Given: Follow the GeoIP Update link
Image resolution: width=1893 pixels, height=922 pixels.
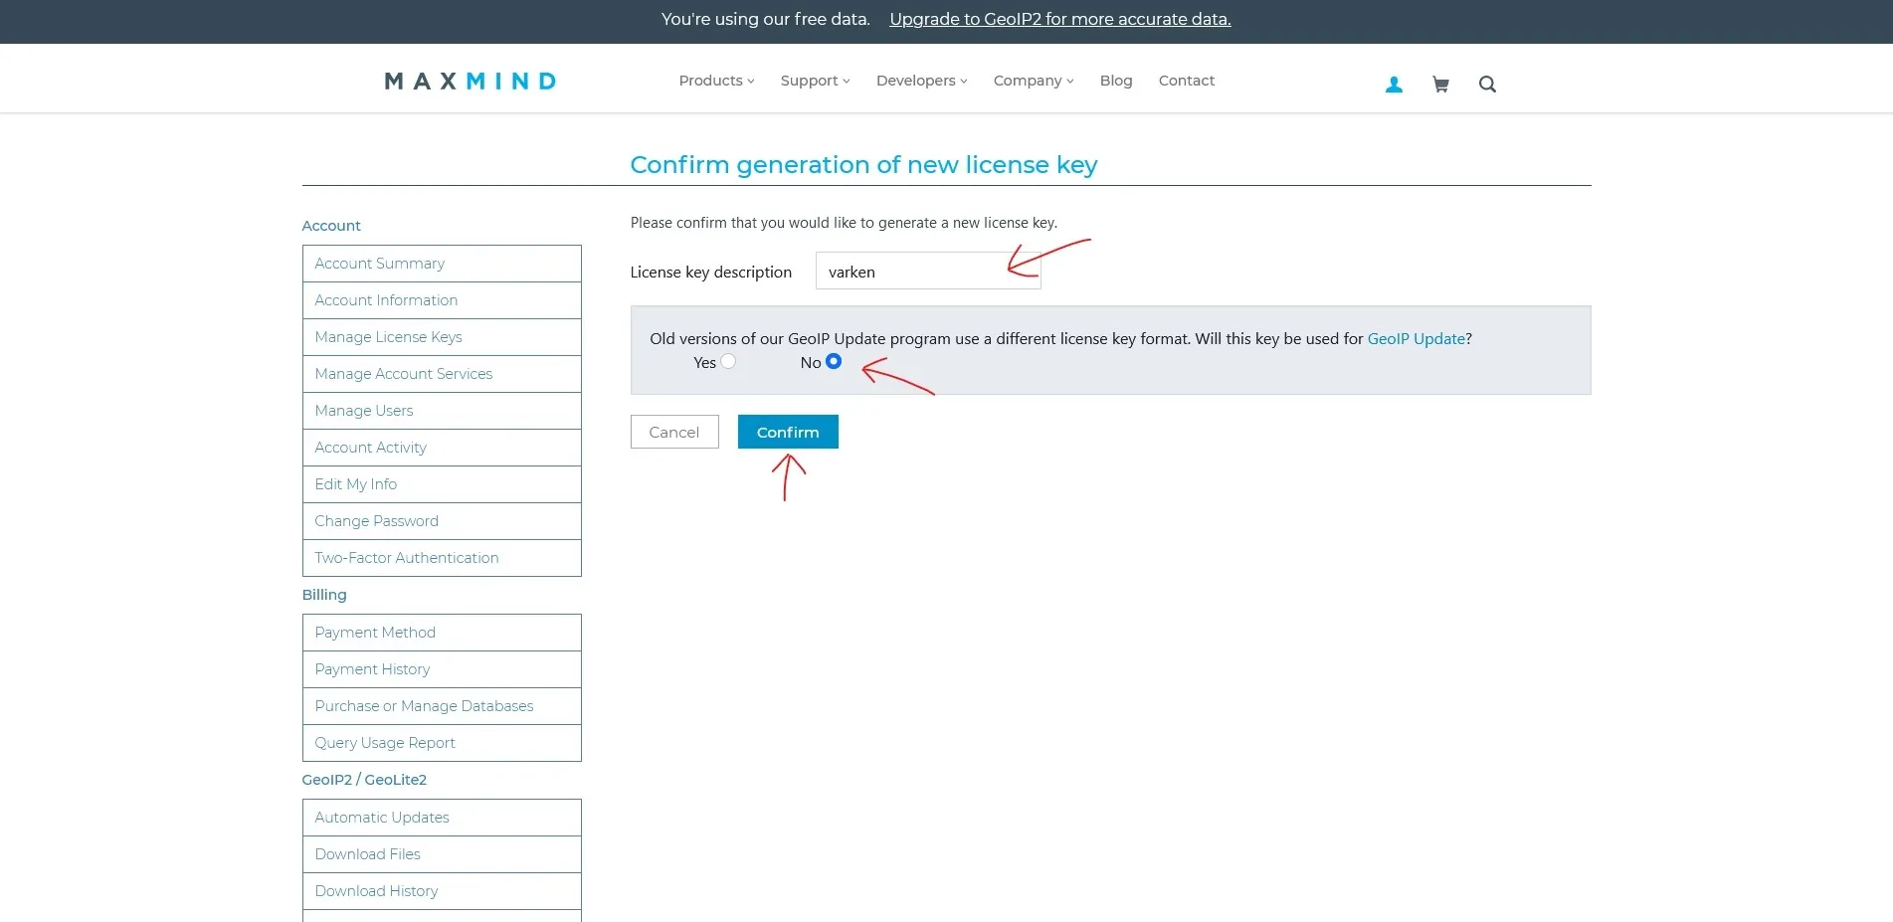Looking at the screenshot, I should (1417, 338).
